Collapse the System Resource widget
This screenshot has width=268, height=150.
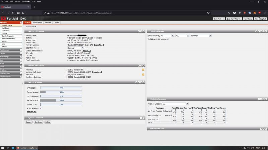pyautogui.click(x=136, y=82)
